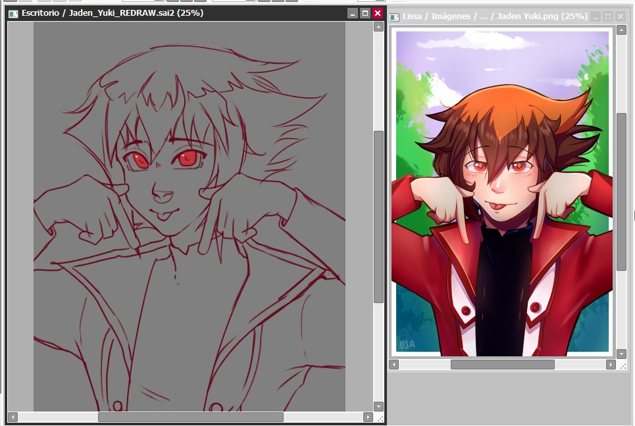Viewport: 635px width, 426px height.
Task: Click the document icon of Jaden_Yuki_REDRAW.sai2 window
Action: click(x=13, y=14)
